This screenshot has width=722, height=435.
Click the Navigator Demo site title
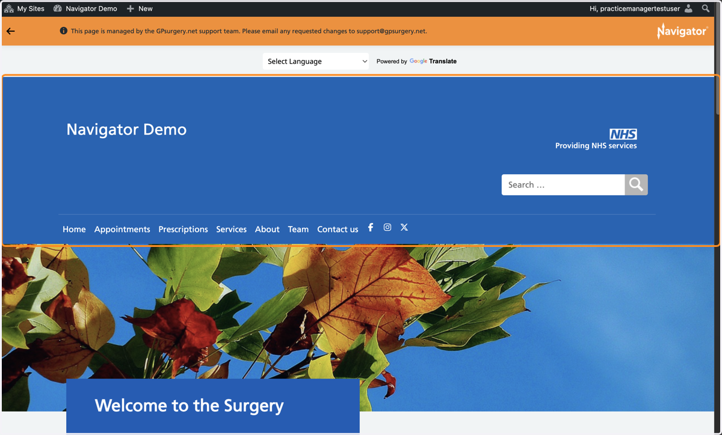(126, 129)
